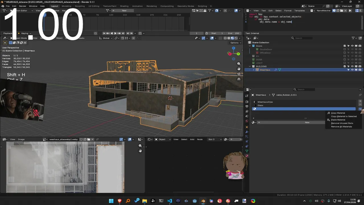
Task: Toggle BUILDING collection exclude checkbox
Action: coord(345,66)
